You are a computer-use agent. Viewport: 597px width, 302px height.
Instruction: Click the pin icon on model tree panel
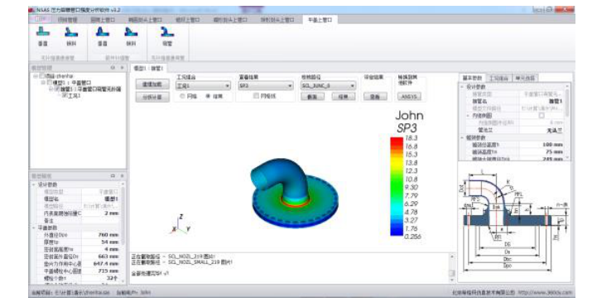coord(113,68)
